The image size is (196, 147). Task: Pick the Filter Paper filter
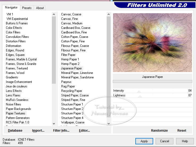pyautogui.click(x=68, y=55)
